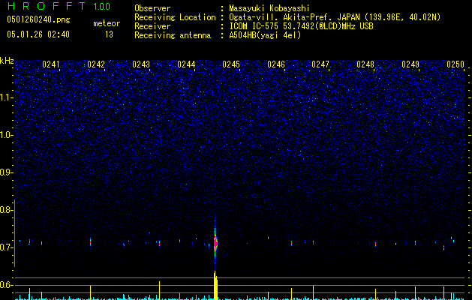
Task: Click the 0245 time marker
Action: 231,64
